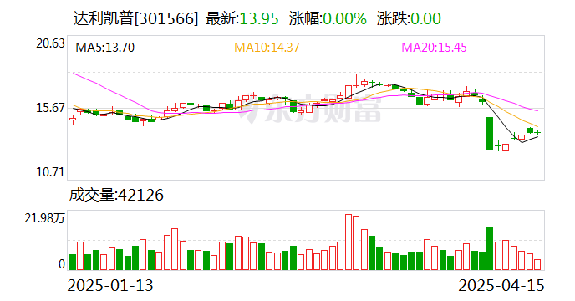Click the start date 2025-01-13
The height and width of the screenshot is (301, 575).
(x=110, y=286)
